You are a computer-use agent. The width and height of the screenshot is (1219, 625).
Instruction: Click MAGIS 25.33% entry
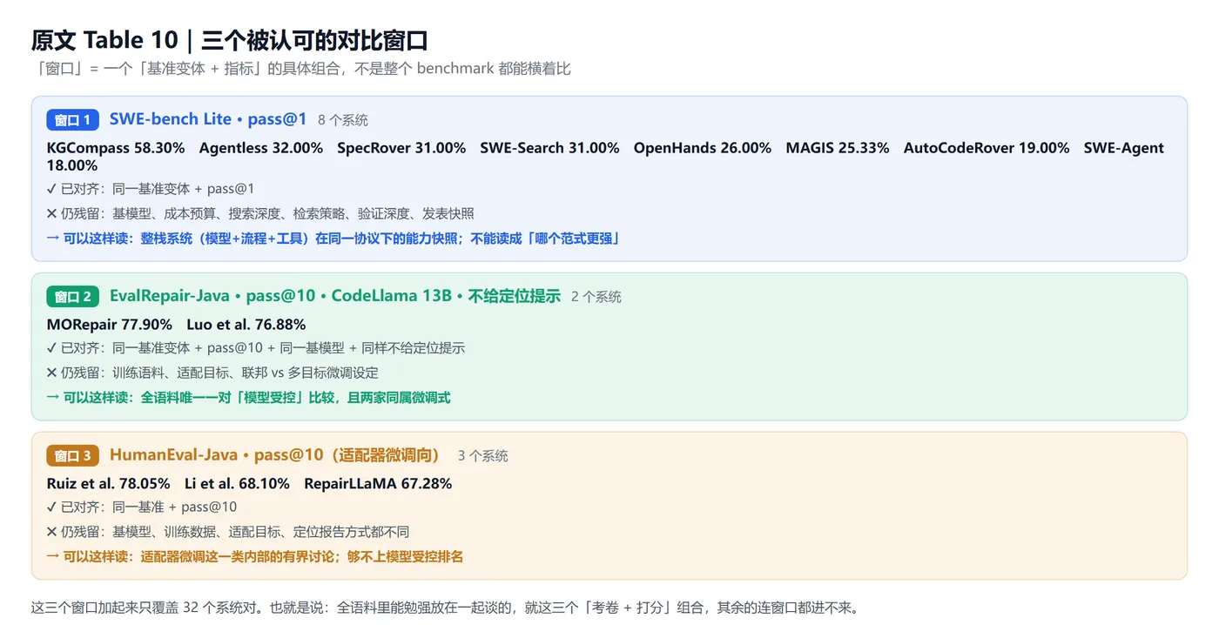[x=838, y=148]
